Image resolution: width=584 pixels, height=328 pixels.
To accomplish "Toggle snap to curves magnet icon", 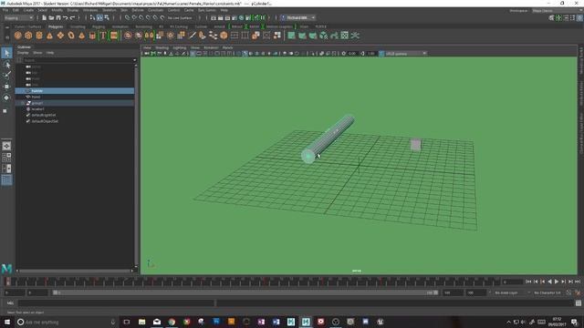I will click(134, 17).
